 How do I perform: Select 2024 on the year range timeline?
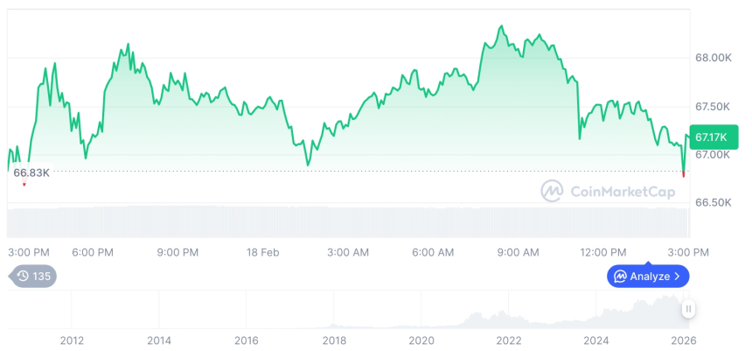click(x=596, y=340)
